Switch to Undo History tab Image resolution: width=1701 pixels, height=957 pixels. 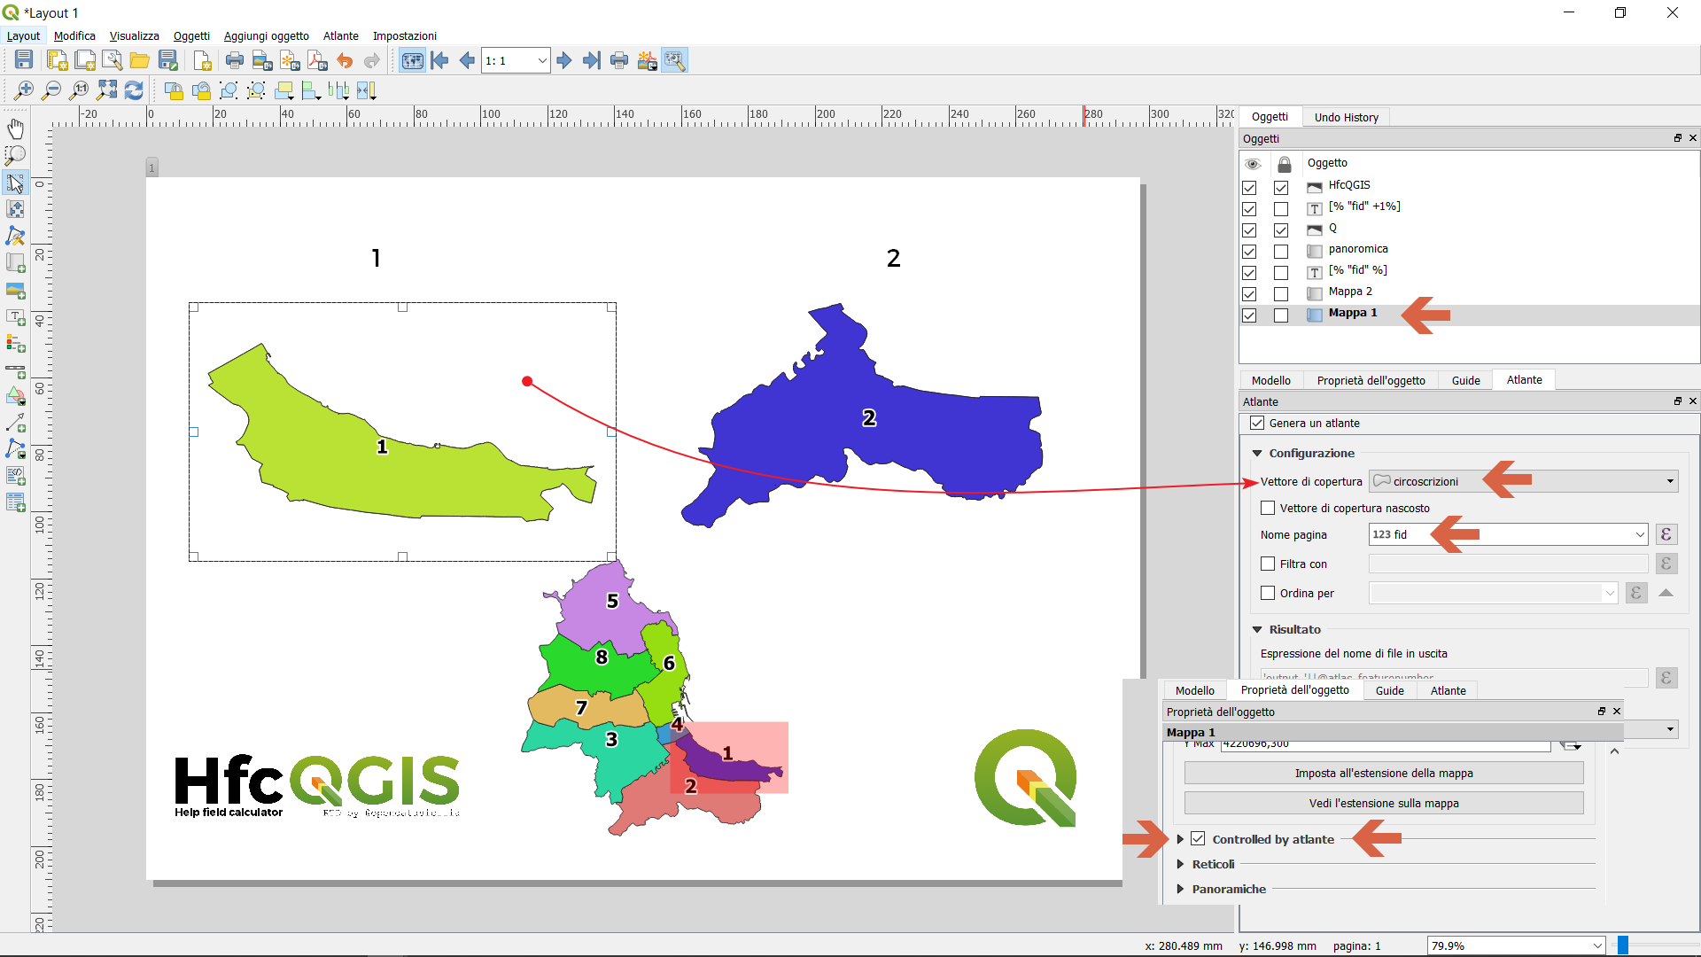pos(1346,117)
